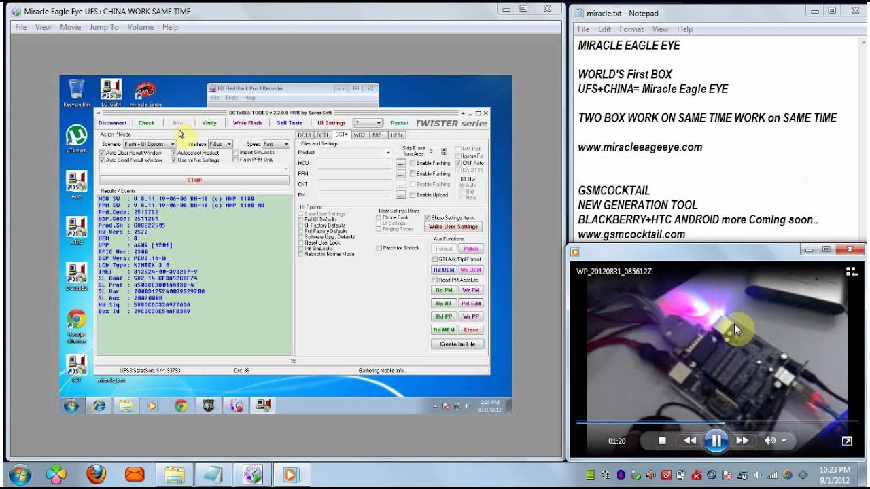Enable Import SimLocks checkbox
Screen dimensions: 870x489
tap(236, 153)
